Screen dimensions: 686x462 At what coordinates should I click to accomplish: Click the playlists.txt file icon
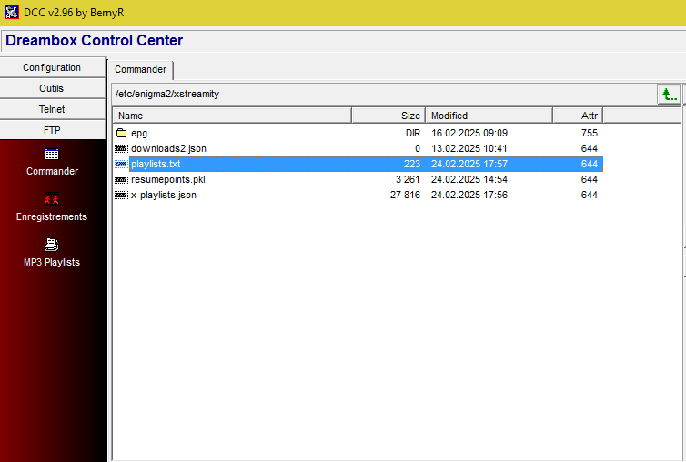pos(121,164)
